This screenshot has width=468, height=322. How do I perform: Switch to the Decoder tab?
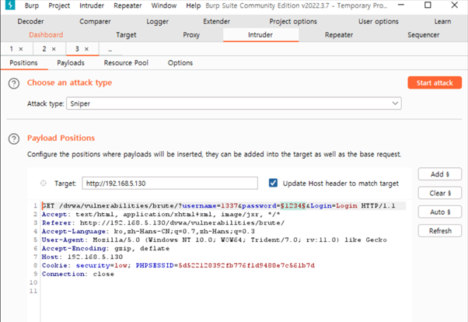pos(30,22)
